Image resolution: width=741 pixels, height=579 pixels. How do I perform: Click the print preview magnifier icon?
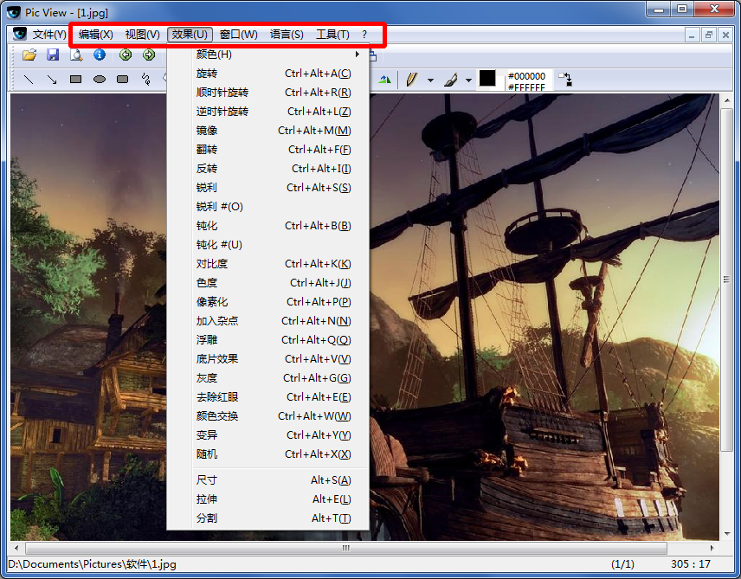tap(76, 55)
